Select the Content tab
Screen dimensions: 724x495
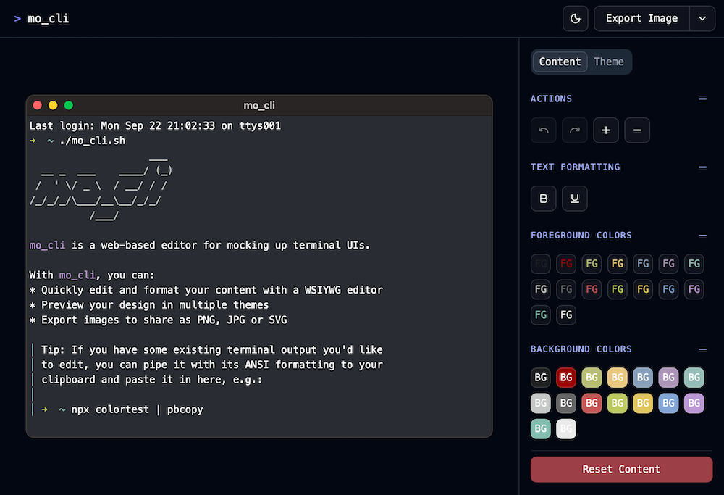560,62
